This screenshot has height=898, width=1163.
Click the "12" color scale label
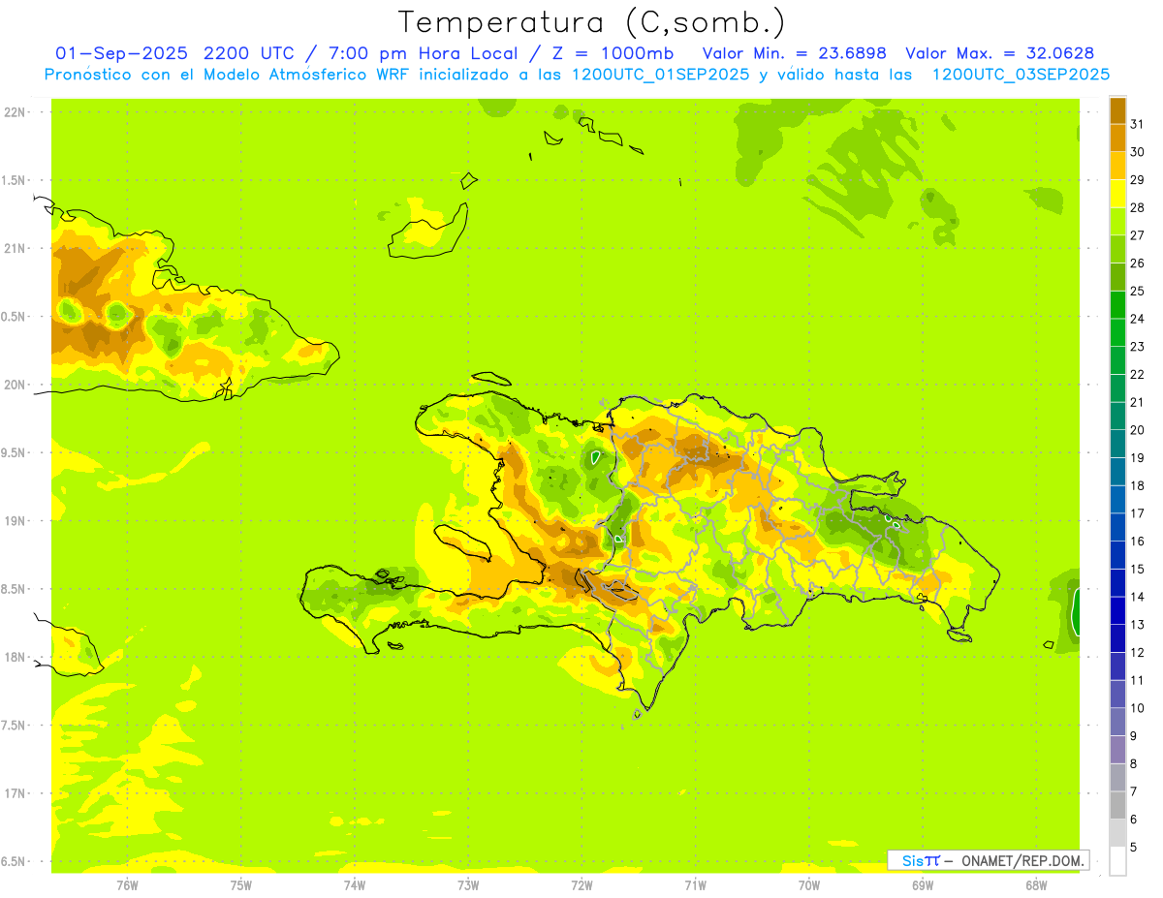pos(1137,652)
